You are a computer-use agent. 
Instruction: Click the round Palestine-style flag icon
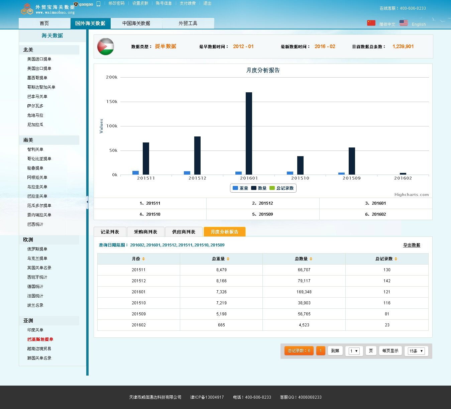click(106, 46)
